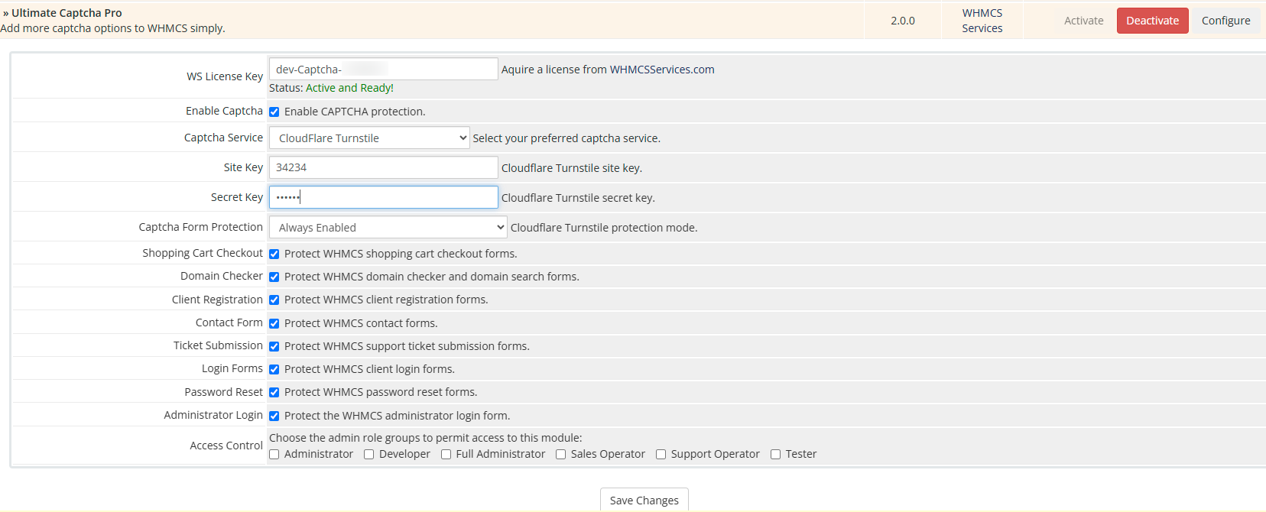
Task: Toggle Shopping Cart Checkout protection checkbox
Action: [x=274, y=254]
